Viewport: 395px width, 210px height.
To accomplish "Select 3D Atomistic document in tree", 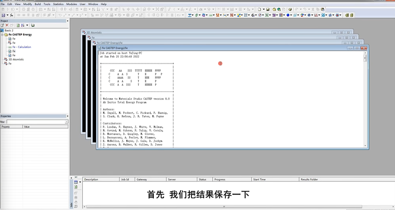I will coord(16,59).
